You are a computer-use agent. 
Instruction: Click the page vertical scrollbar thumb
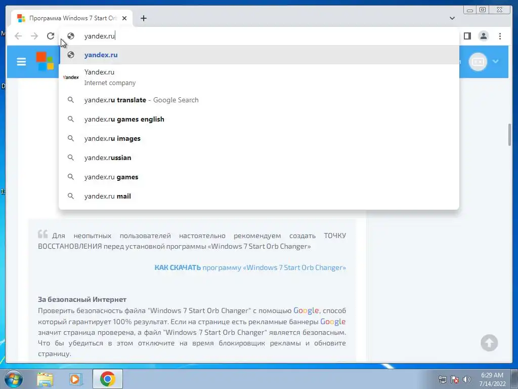pos(510,135)
